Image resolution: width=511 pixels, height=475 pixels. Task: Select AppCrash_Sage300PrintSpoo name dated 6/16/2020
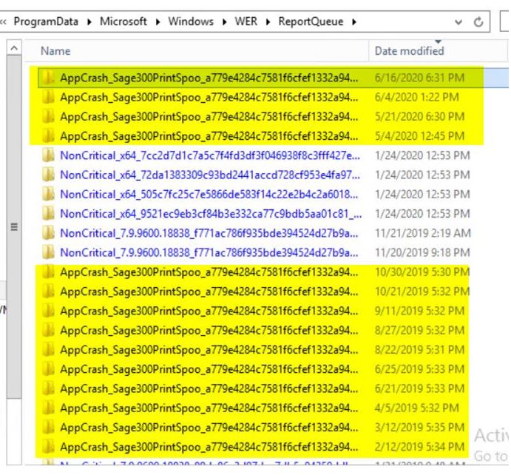209,78
